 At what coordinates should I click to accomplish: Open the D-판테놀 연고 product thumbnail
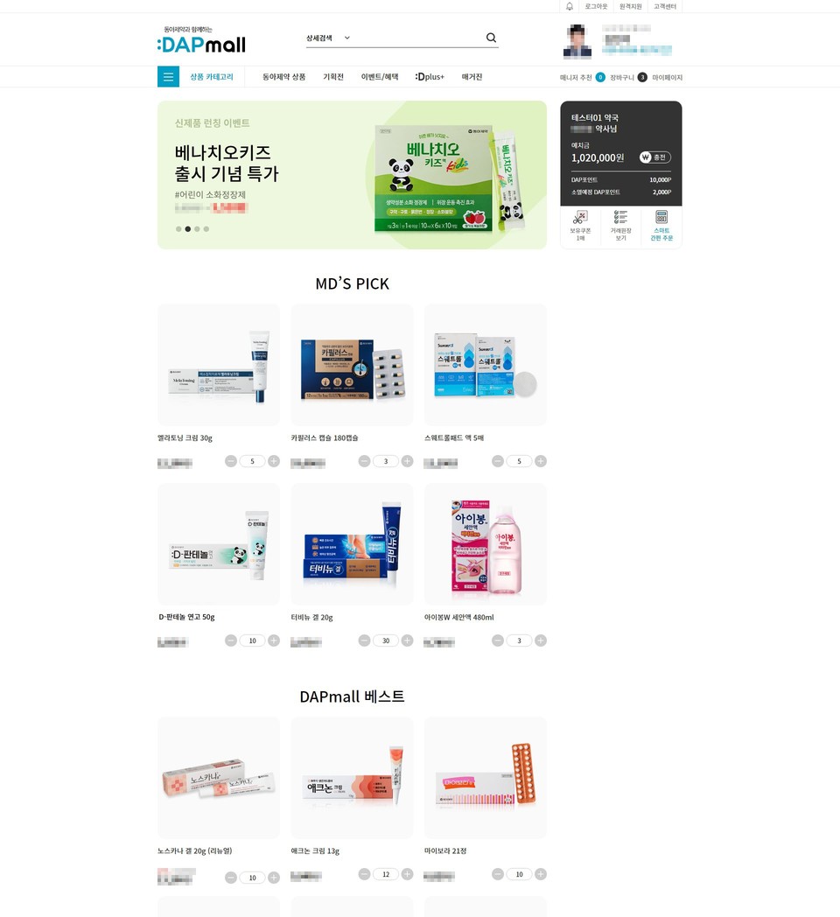[x=218, y=544]
